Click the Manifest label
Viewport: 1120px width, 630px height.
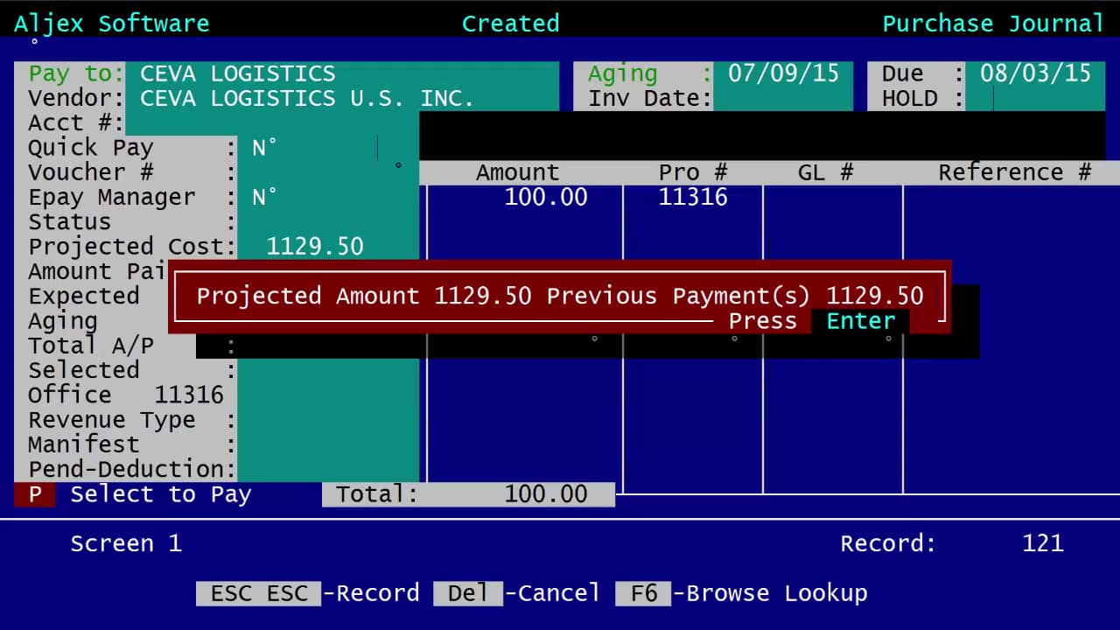tap(84, 444)
